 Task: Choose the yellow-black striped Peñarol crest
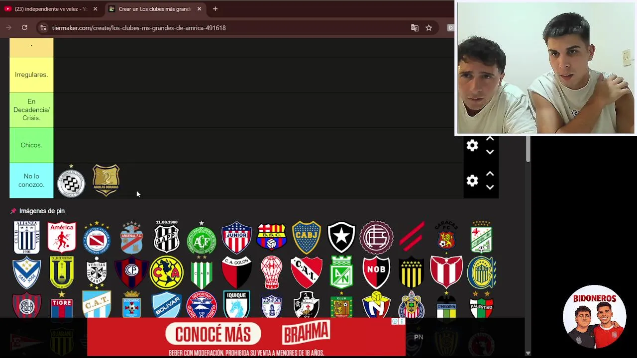pos(412,272)
